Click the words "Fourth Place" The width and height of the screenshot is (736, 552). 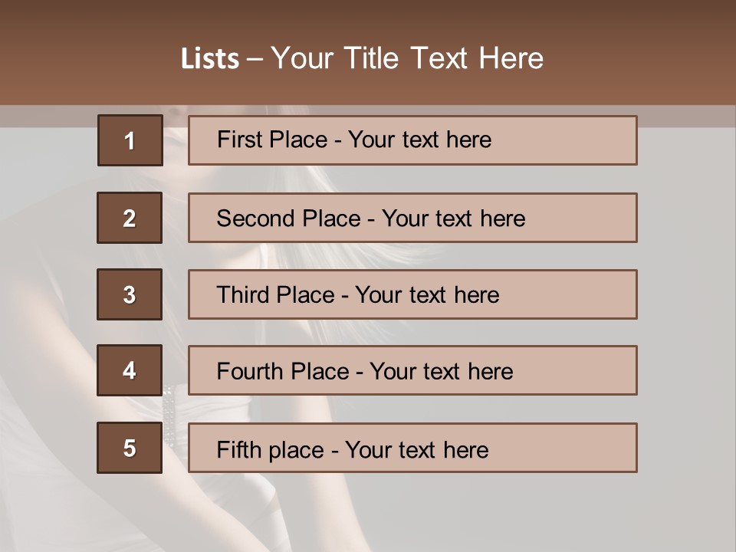click(x=282, y=372)
